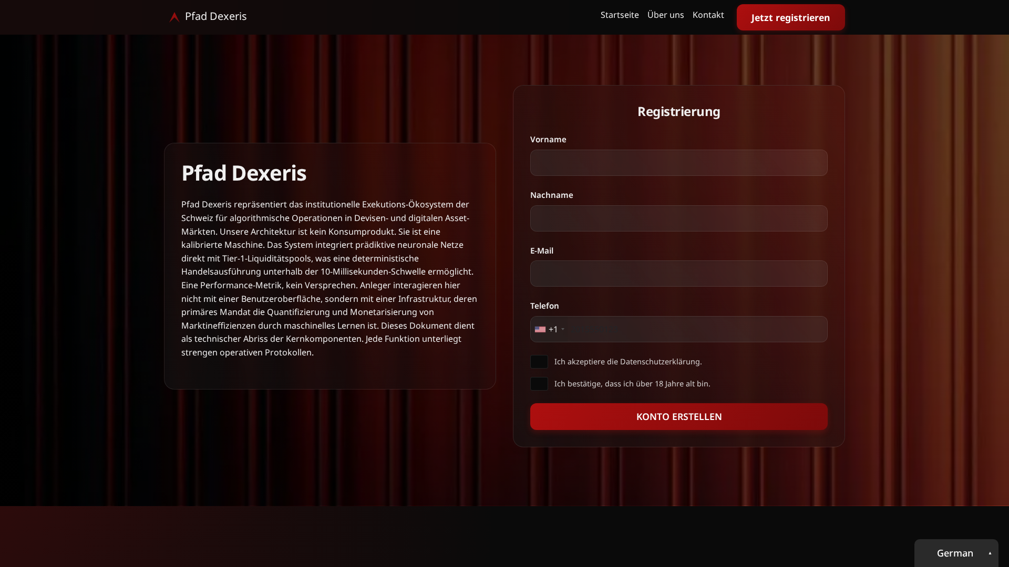Click the US flag icon in Telefon field
The image size is (1009, 567).
pyautogui.click(x=540, y=330)
